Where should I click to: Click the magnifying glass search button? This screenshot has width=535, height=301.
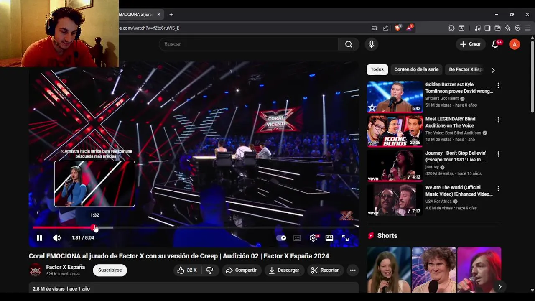(349, 44)
